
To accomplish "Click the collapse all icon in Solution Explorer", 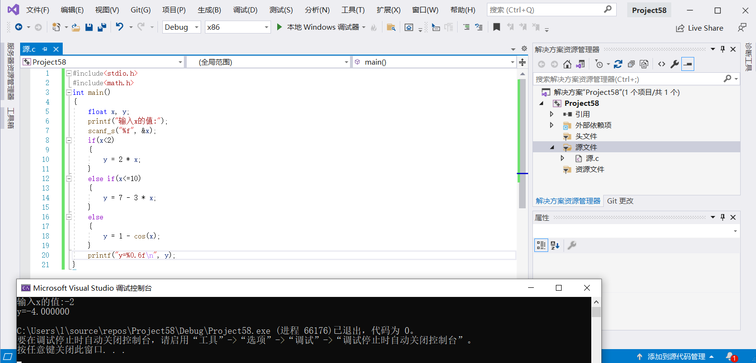I will (x=631, y=64).
